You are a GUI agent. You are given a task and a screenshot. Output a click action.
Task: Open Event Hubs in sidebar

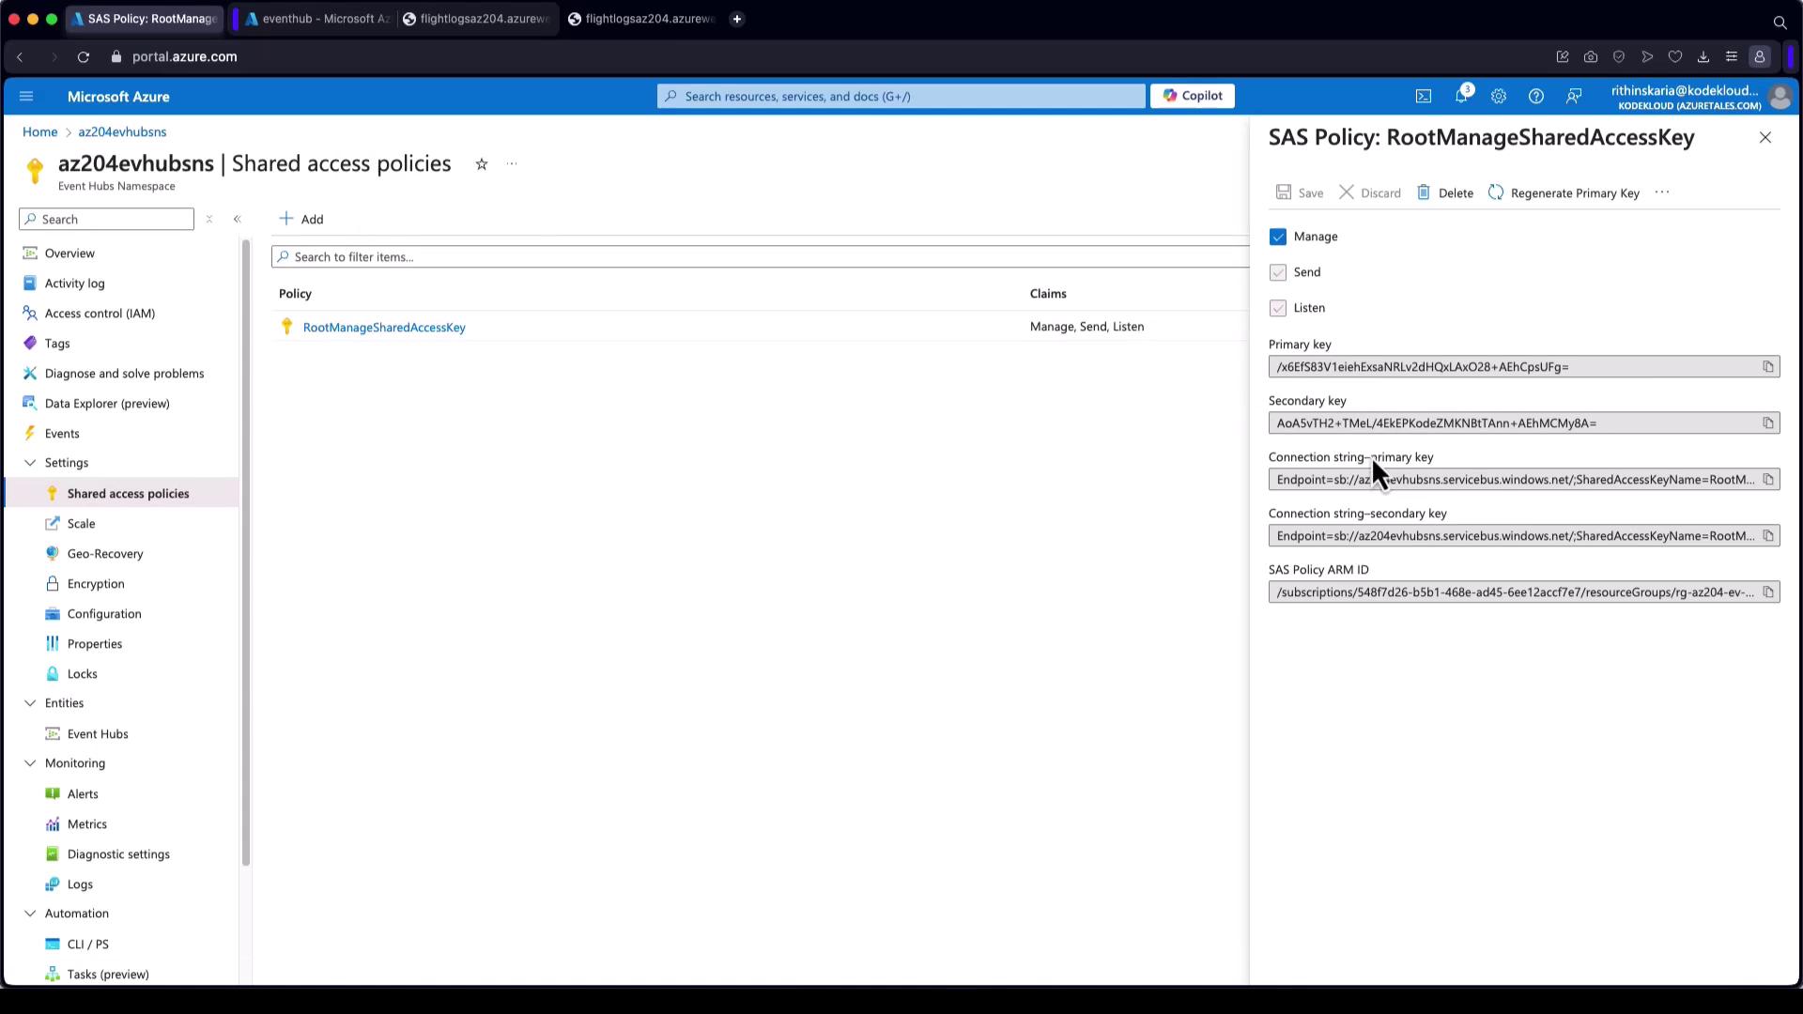click(x=98, y=734)
